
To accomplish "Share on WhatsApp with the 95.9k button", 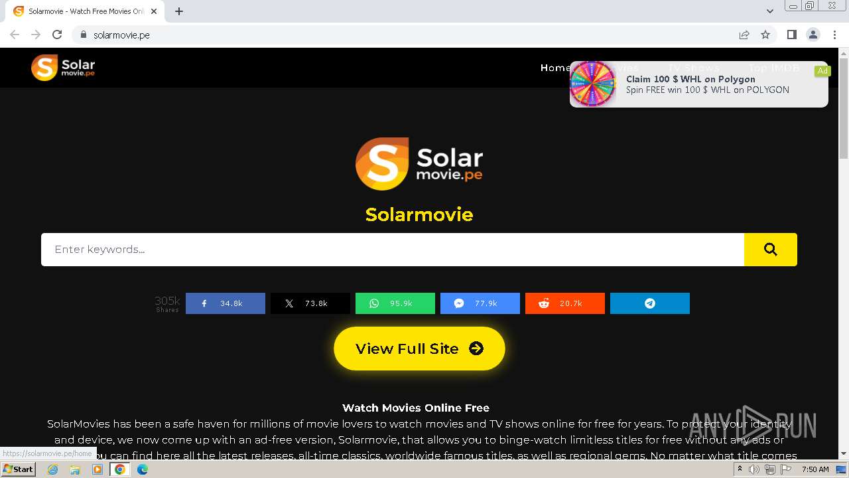I will click(x=395, y=303).
